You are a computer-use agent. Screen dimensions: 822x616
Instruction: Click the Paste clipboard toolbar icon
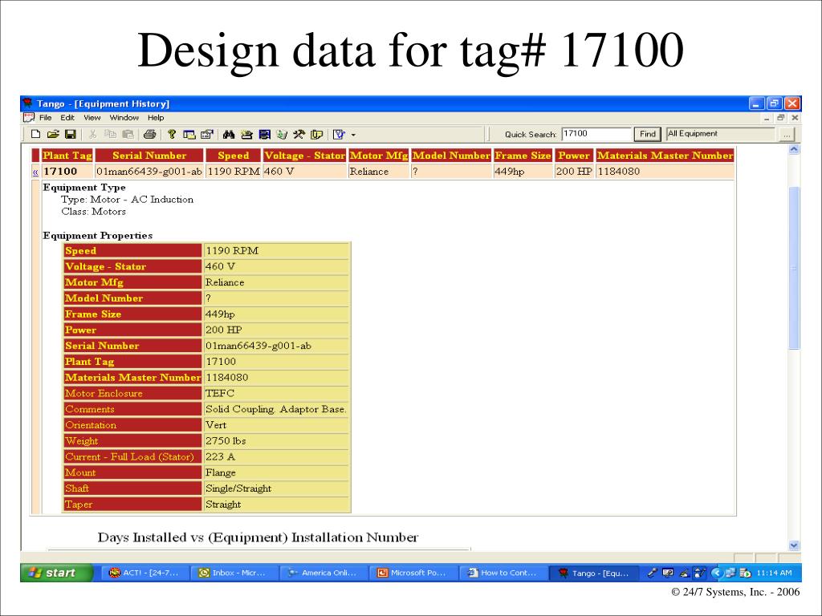coord(128,134)
